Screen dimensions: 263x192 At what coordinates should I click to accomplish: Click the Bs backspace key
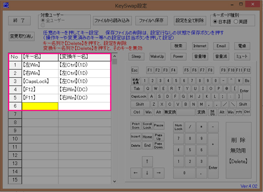pyautogui.click(x=247, y=81)
